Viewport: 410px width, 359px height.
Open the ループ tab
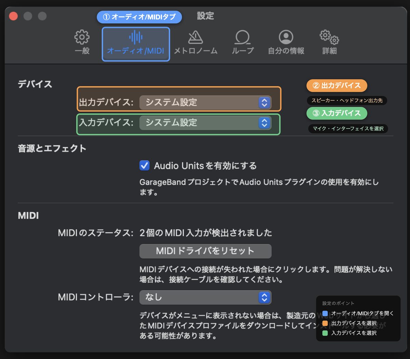243,43
